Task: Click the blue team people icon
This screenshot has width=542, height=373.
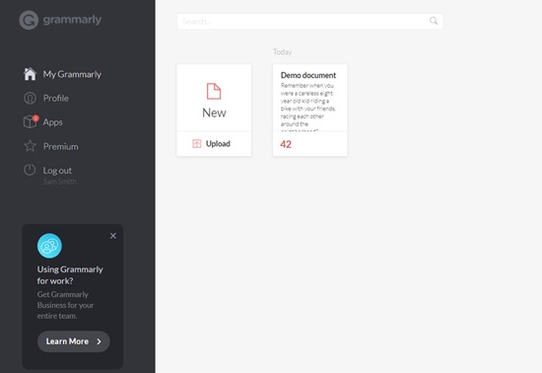Action: click(x=49, y=246)
